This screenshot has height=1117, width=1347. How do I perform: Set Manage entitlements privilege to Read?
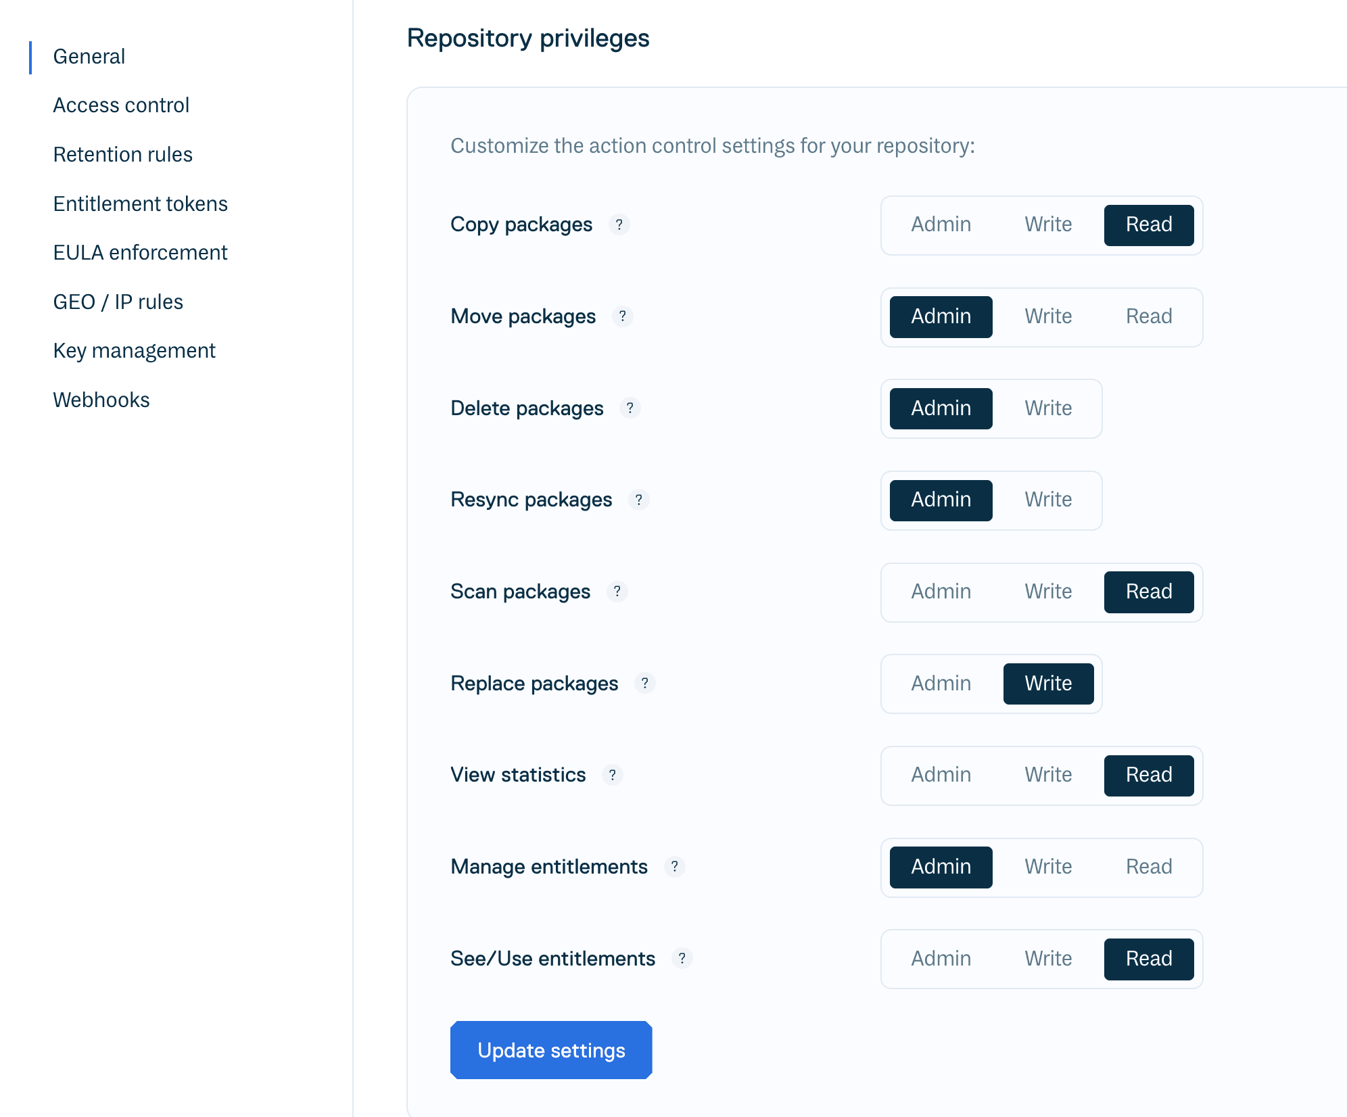click(x=1148, y=867)
